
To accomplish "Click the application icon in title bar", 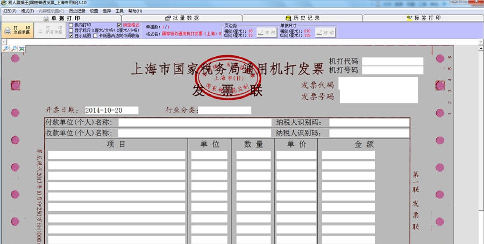I will pos(4,3).
